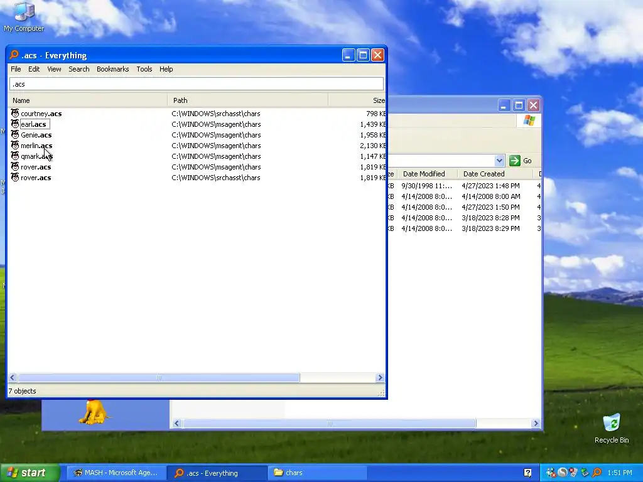Open the Edit menu
Image resolution: width=643 pixels, height=482 pixels.
pyautogui.click(x=34, y=69)
